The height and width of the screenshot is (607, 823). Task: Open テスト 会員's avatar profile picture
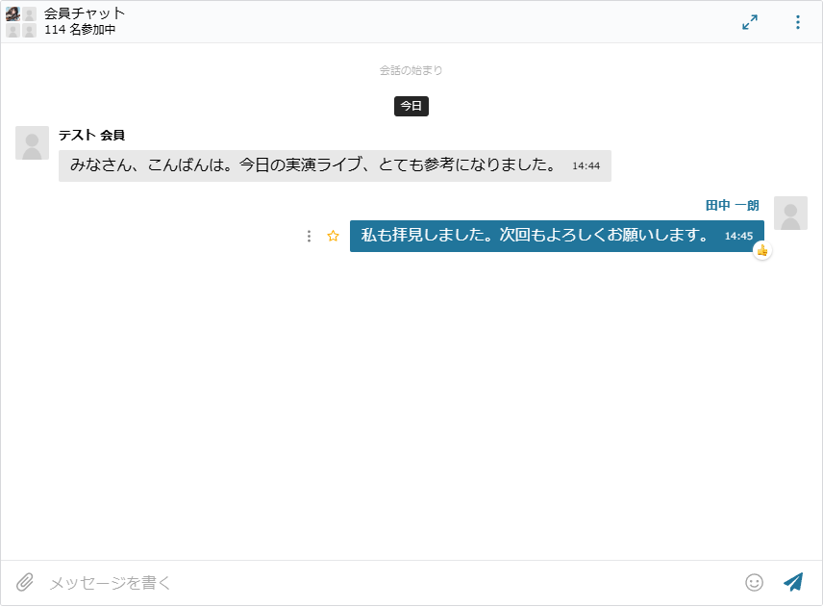32,142
